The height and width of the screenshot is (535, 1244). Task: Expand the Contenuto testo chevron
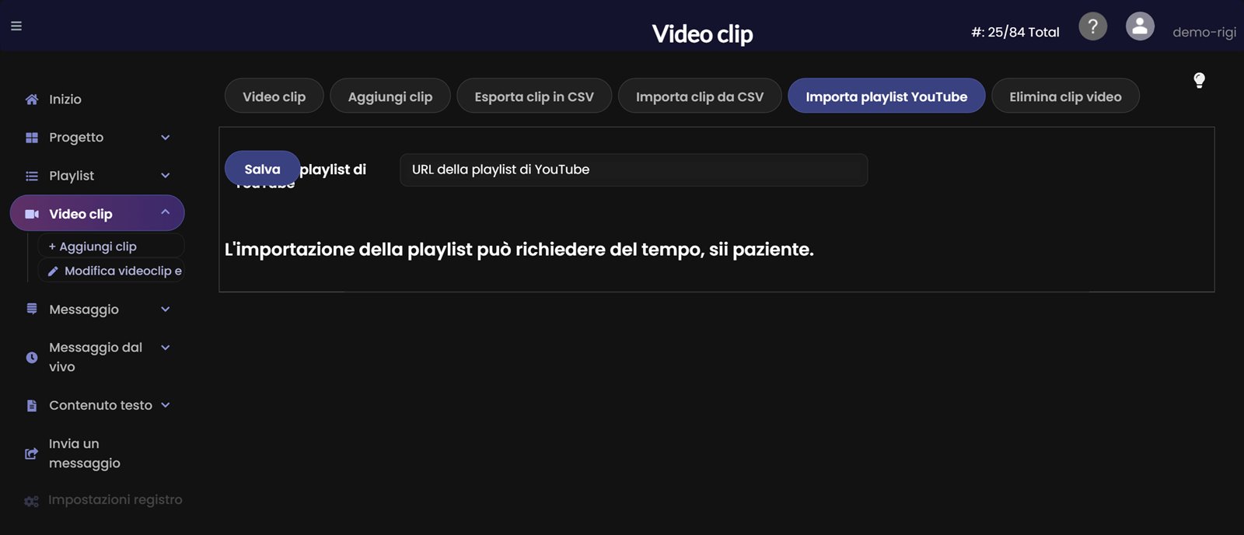pos(165,405)
